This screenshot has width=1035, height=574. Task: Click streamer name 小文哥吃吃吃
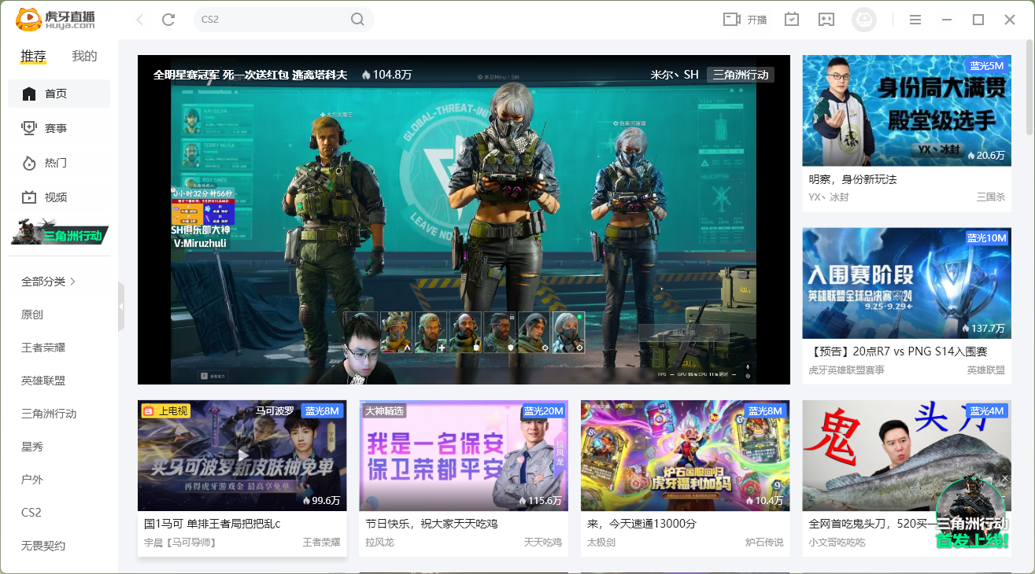(x=837, y=543)
